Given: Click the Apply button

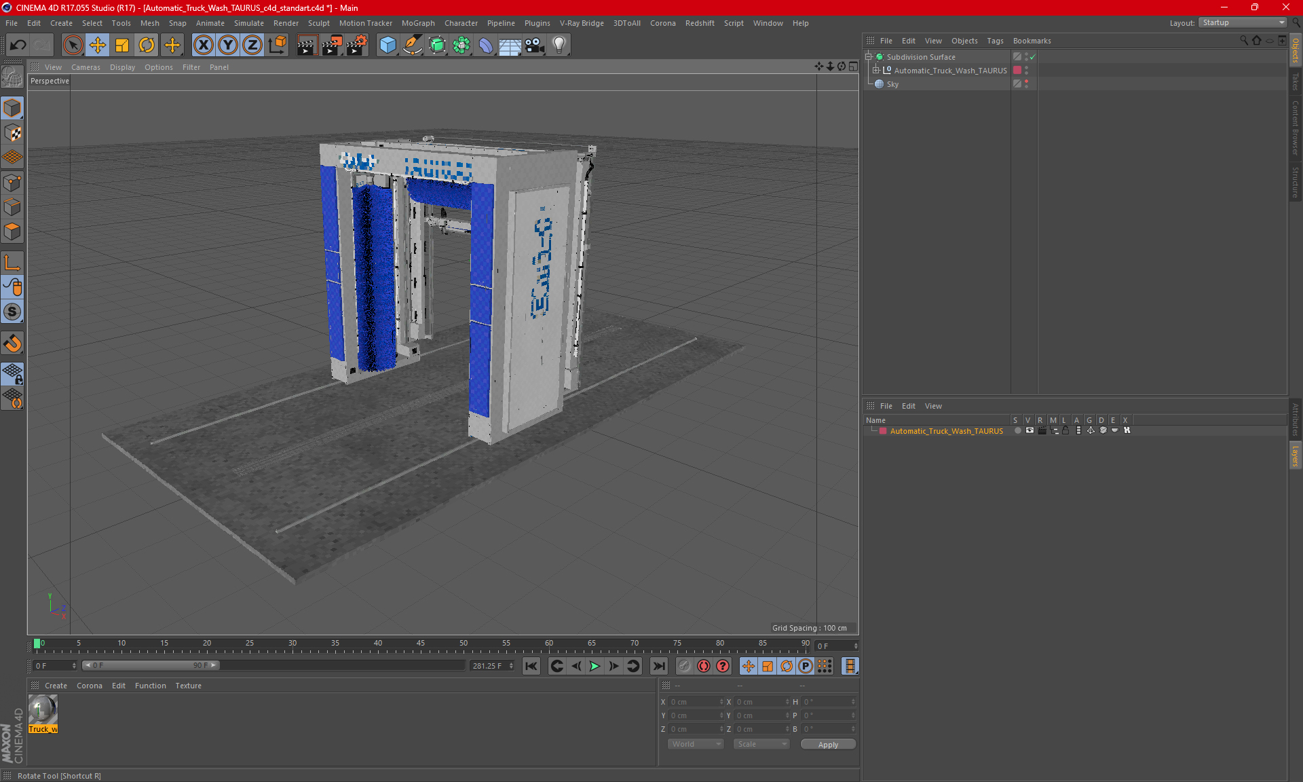Looking at the screenshot, I should tap(828, 745).
